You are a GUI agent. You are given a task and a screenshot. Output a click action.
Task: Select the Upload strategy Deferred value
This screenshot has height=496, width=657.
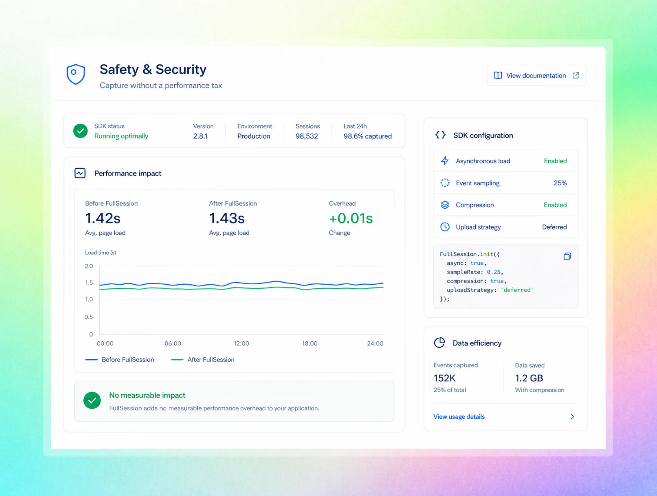point(554,227)
